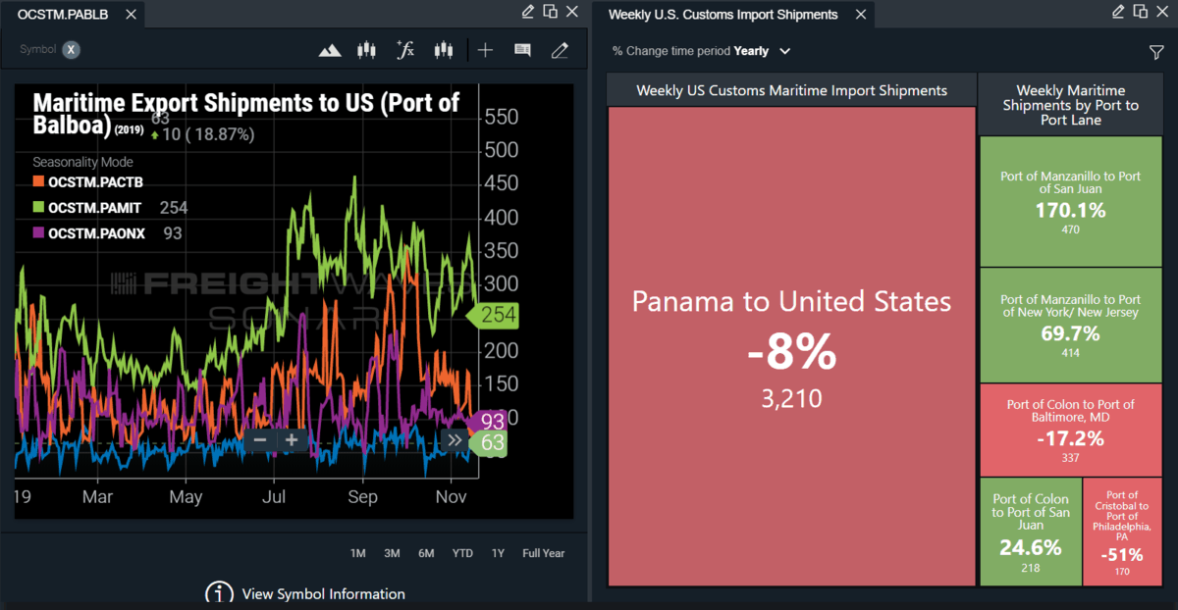Set chart range to Full Year
This screenshot has height=610, width=1178.
click(544, 553)
